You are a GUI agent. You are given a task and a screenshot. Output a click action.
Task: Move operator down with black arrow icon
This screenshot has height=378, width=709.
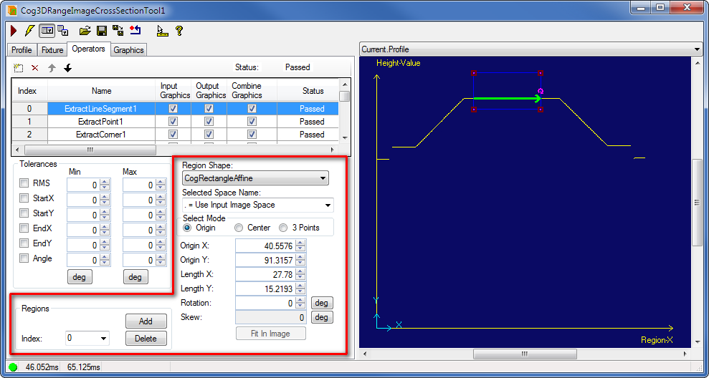tap(68, 68)
